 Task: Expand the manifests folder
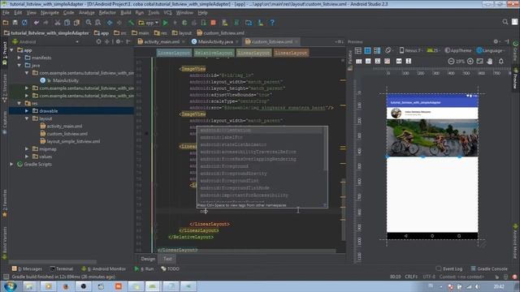tap(19, 58)
